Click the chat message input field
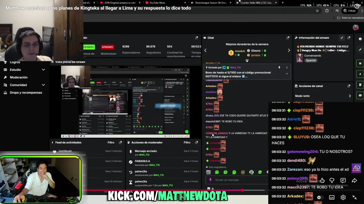The width and height of the screenshot is (364, 204). [x=237, y=180]
